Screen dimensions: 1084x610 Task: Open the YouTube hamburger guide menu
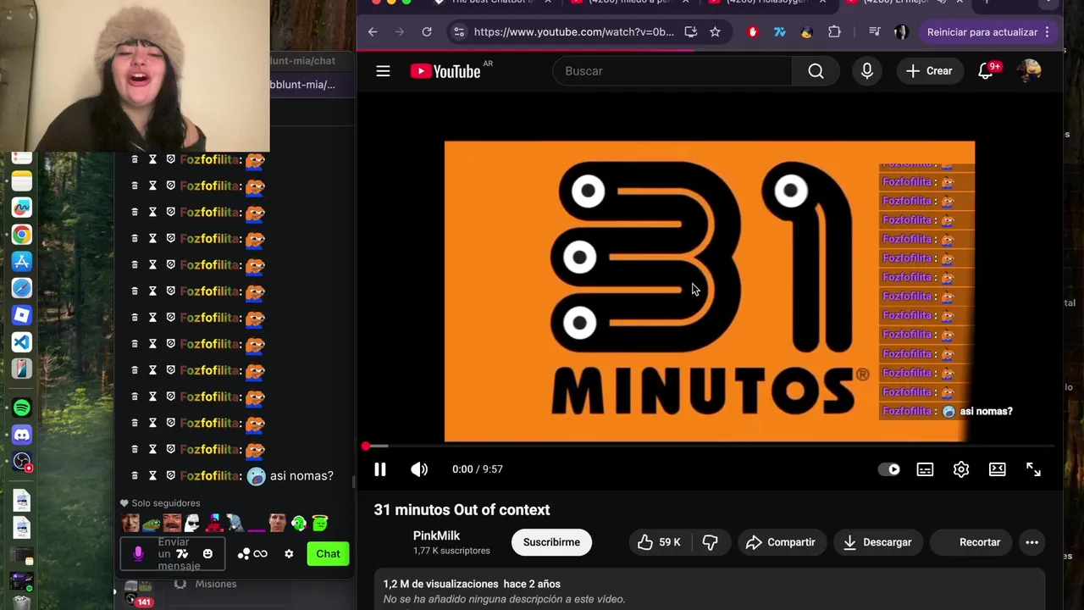click(383, 71)
